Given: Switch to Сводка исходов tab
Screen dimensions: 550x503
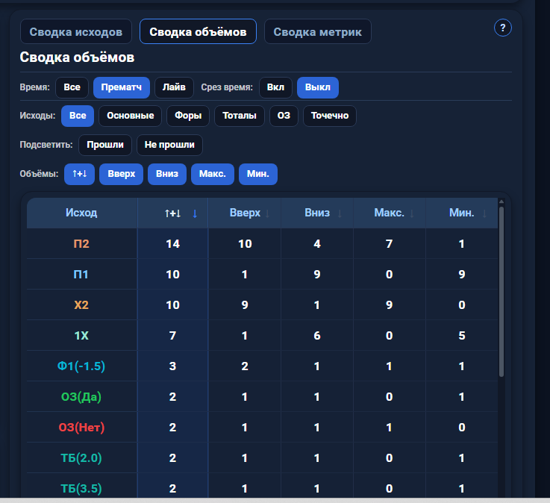Looking at the screenshot, I should [x=76, y=31].
